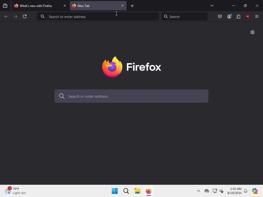Show hidden system tray icons
Image resolution: width=263 pixels, height=197 pixels.
[x=199, y=191]
